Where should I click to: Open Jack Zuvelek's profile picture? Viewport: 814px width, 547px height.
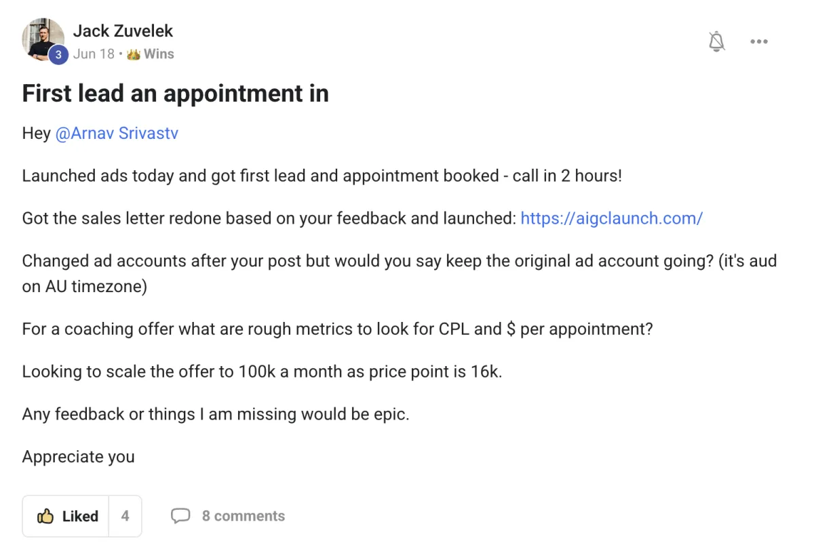click(42, 38)
